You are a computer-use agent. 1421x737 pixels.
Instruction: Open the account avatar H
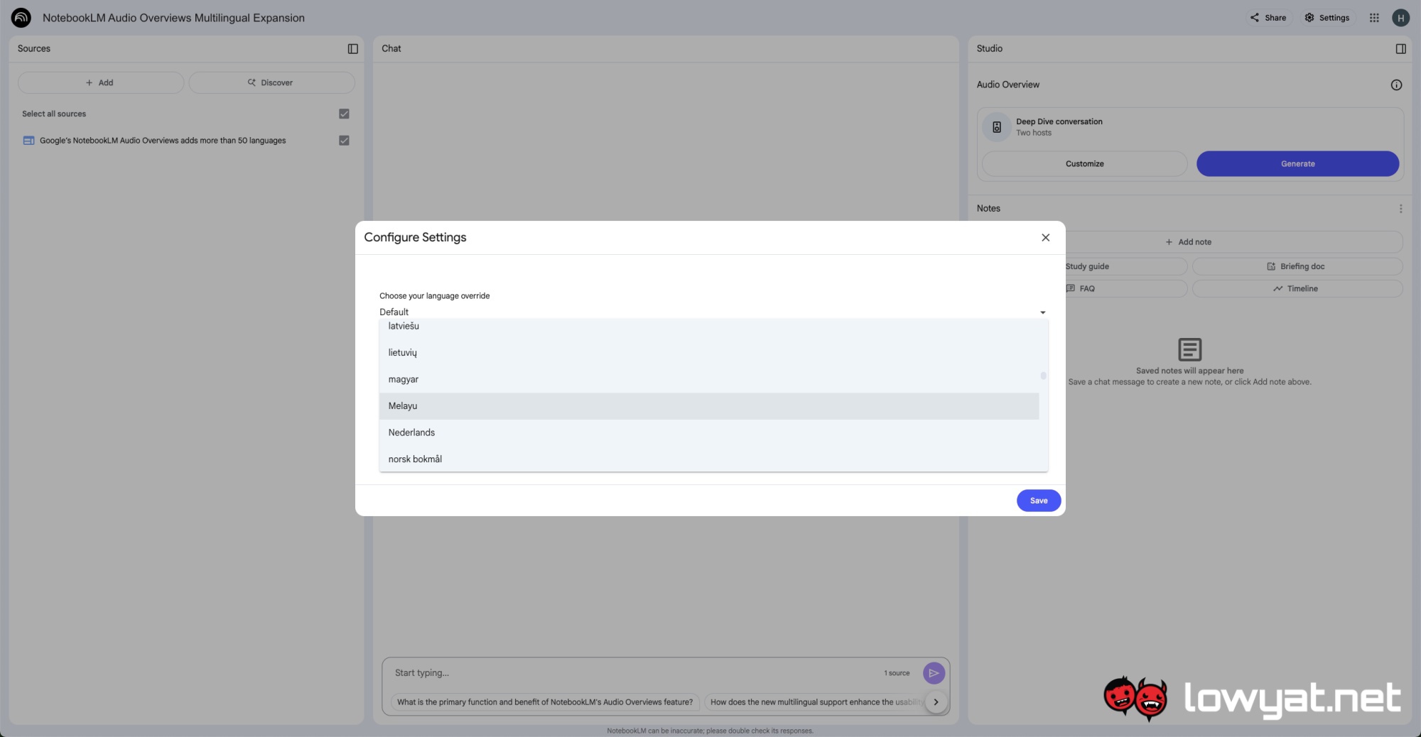click(x=1400, y=18)
